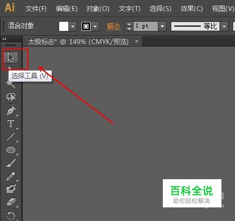Increase stroke weight with up arrow

click(x=129, y=24)
